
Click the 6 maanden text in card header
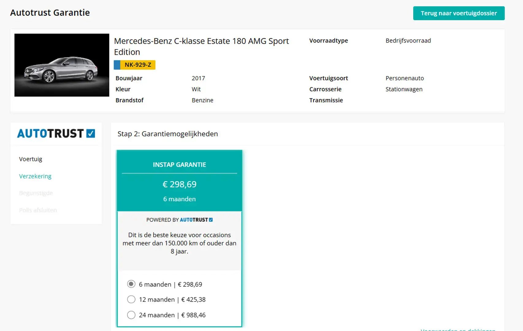179,199
